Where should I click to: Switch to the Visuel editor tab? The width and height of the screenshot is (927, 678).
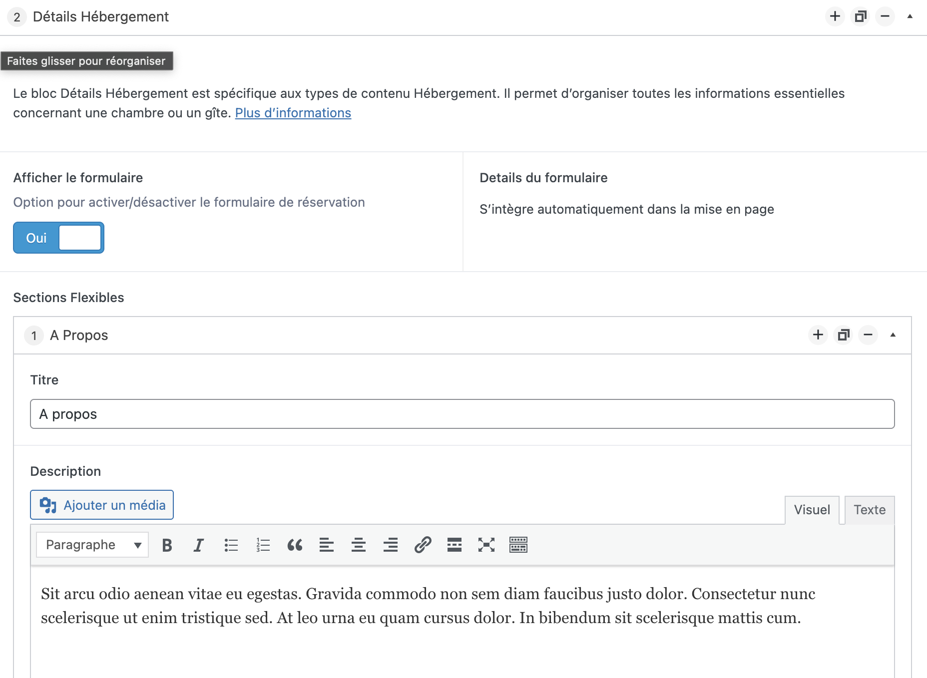pos(812,510)
